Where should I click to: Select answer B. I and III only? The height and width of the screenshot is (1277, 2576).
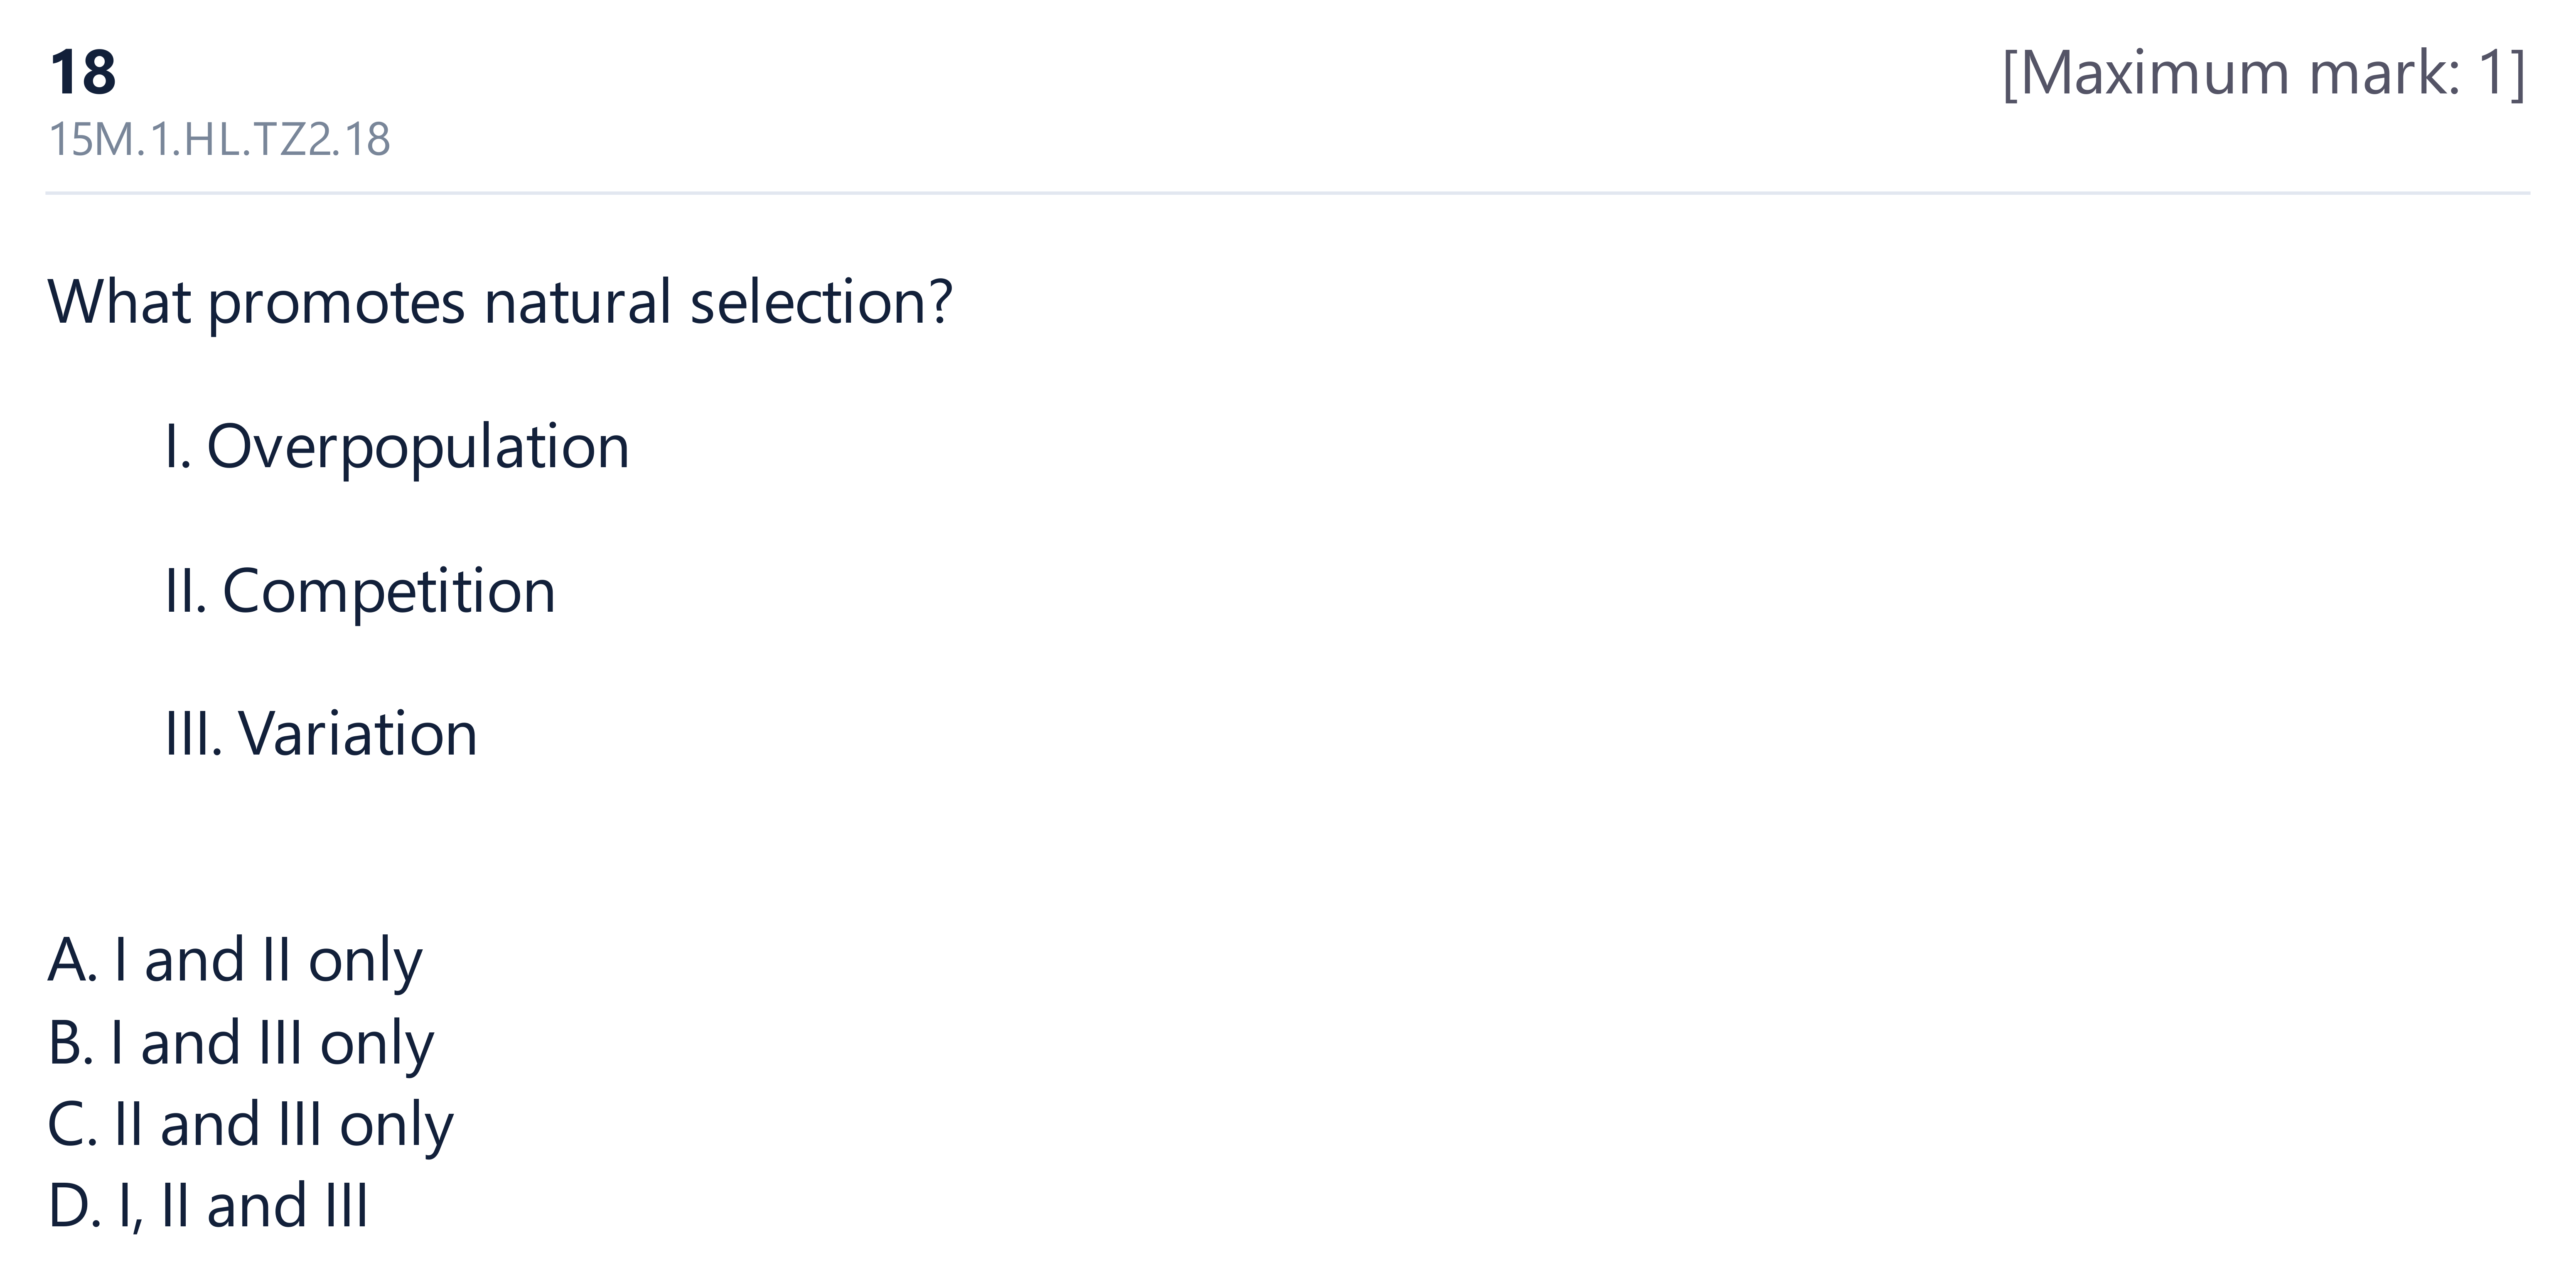click(x=241, y=1043)
